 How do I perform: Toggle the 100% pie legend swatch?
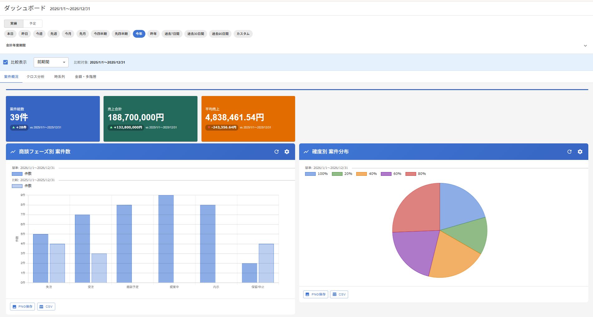(x=310, y=174)
